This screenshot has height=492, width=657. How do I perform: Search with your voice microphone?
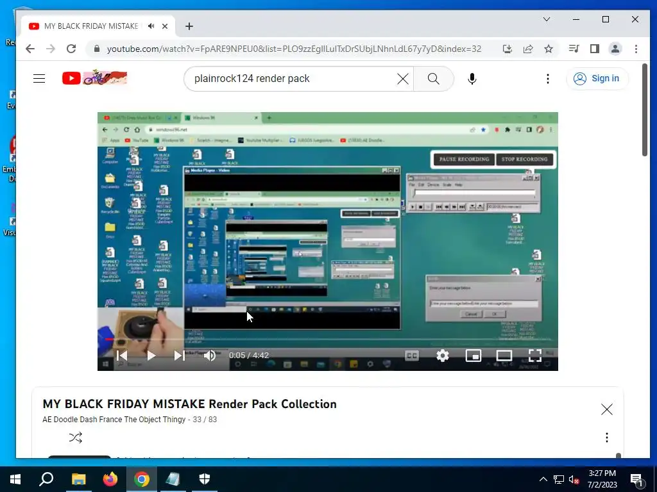pos(472,79)
